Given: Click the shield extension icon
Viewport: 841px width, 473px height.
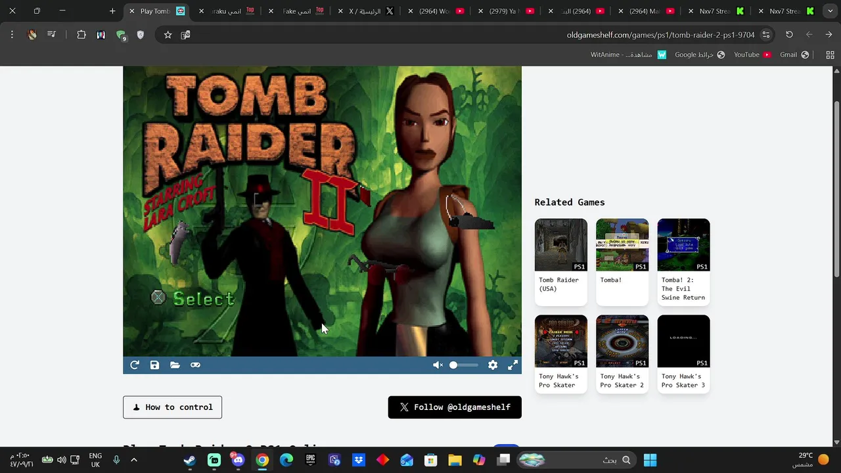Looking at the screenshot, I should 141,35.
